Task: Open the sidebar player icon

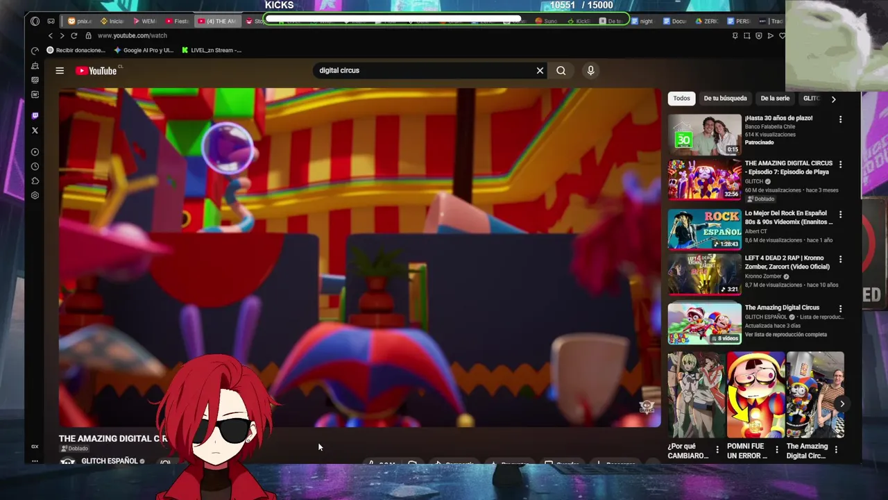Action: click(35, 151)
